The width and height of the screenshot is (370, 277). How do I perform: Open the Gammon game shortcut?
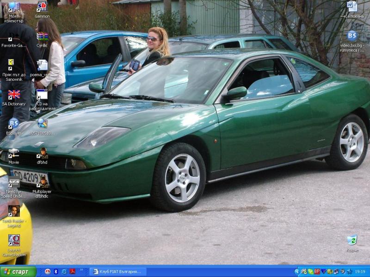(x=42, y=6)
